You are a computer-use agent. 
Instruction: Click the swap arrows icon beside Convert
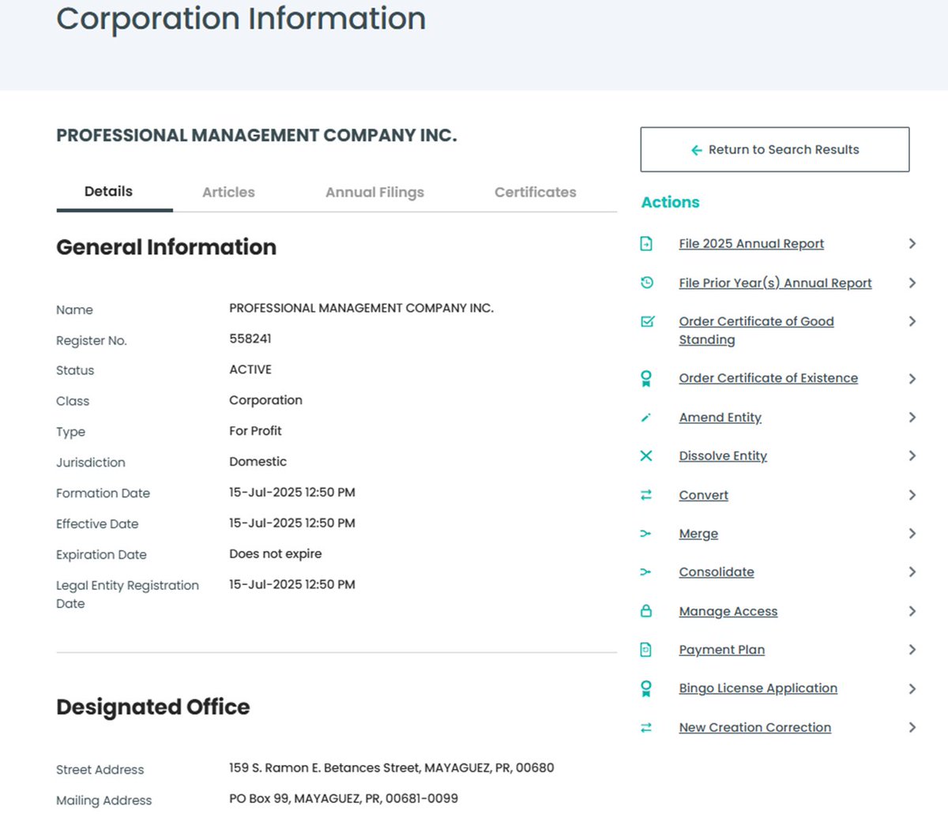click(646, 495)
